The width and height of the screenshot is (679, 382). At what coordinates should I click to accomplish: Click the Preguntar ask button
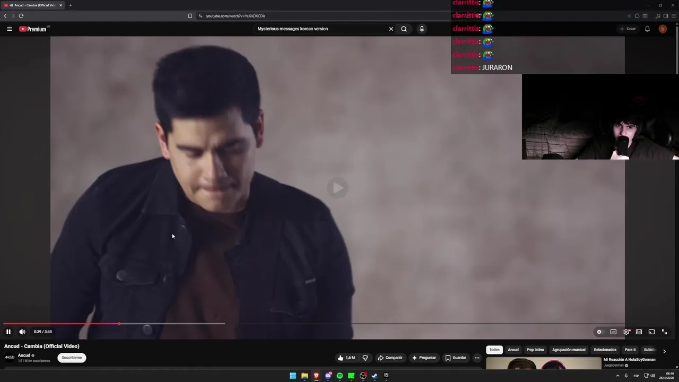point(424,358)
